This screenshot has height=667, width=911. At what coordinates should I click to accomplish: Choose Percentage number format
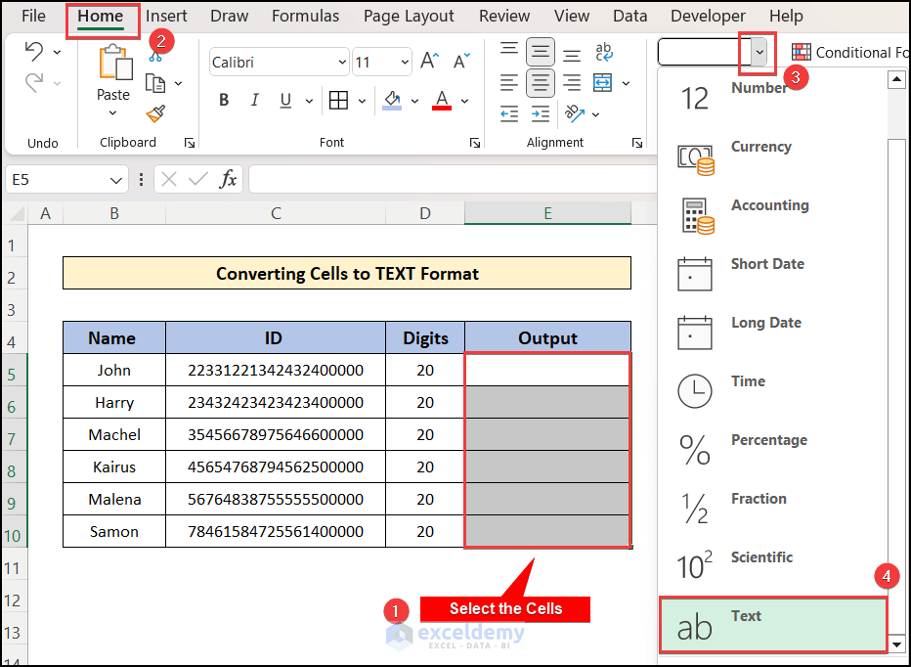tap(773, 450)
